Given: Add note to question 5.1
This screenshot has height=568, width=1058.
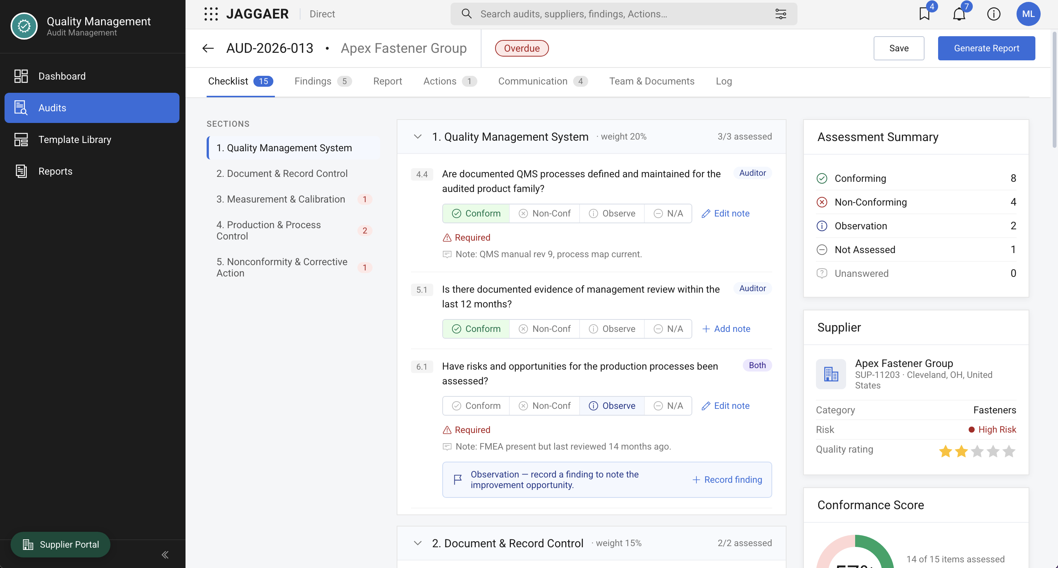Looking at the screenshot, I should click(x=726, y=329).
